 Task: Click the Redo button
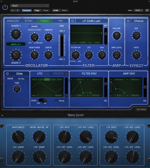(x=64, y=11)
